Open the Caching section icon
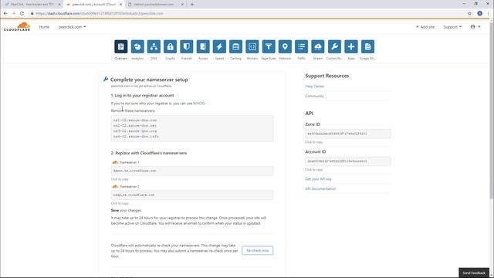 pyautogui.click(x=235, y=46)
